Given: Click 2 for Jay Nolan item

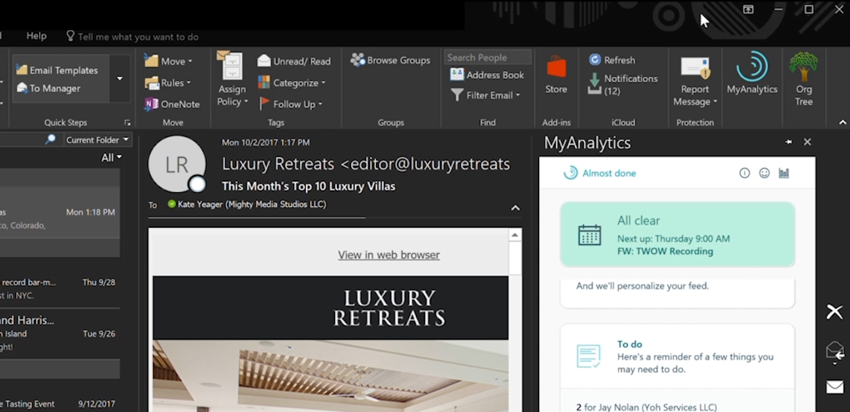Looking at the screenshot, I should click(x=646, y=407).
